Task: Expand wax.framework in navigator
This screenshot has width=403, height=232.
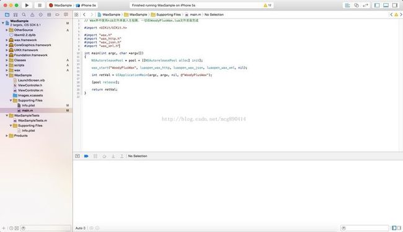Action: pos(7,40)
